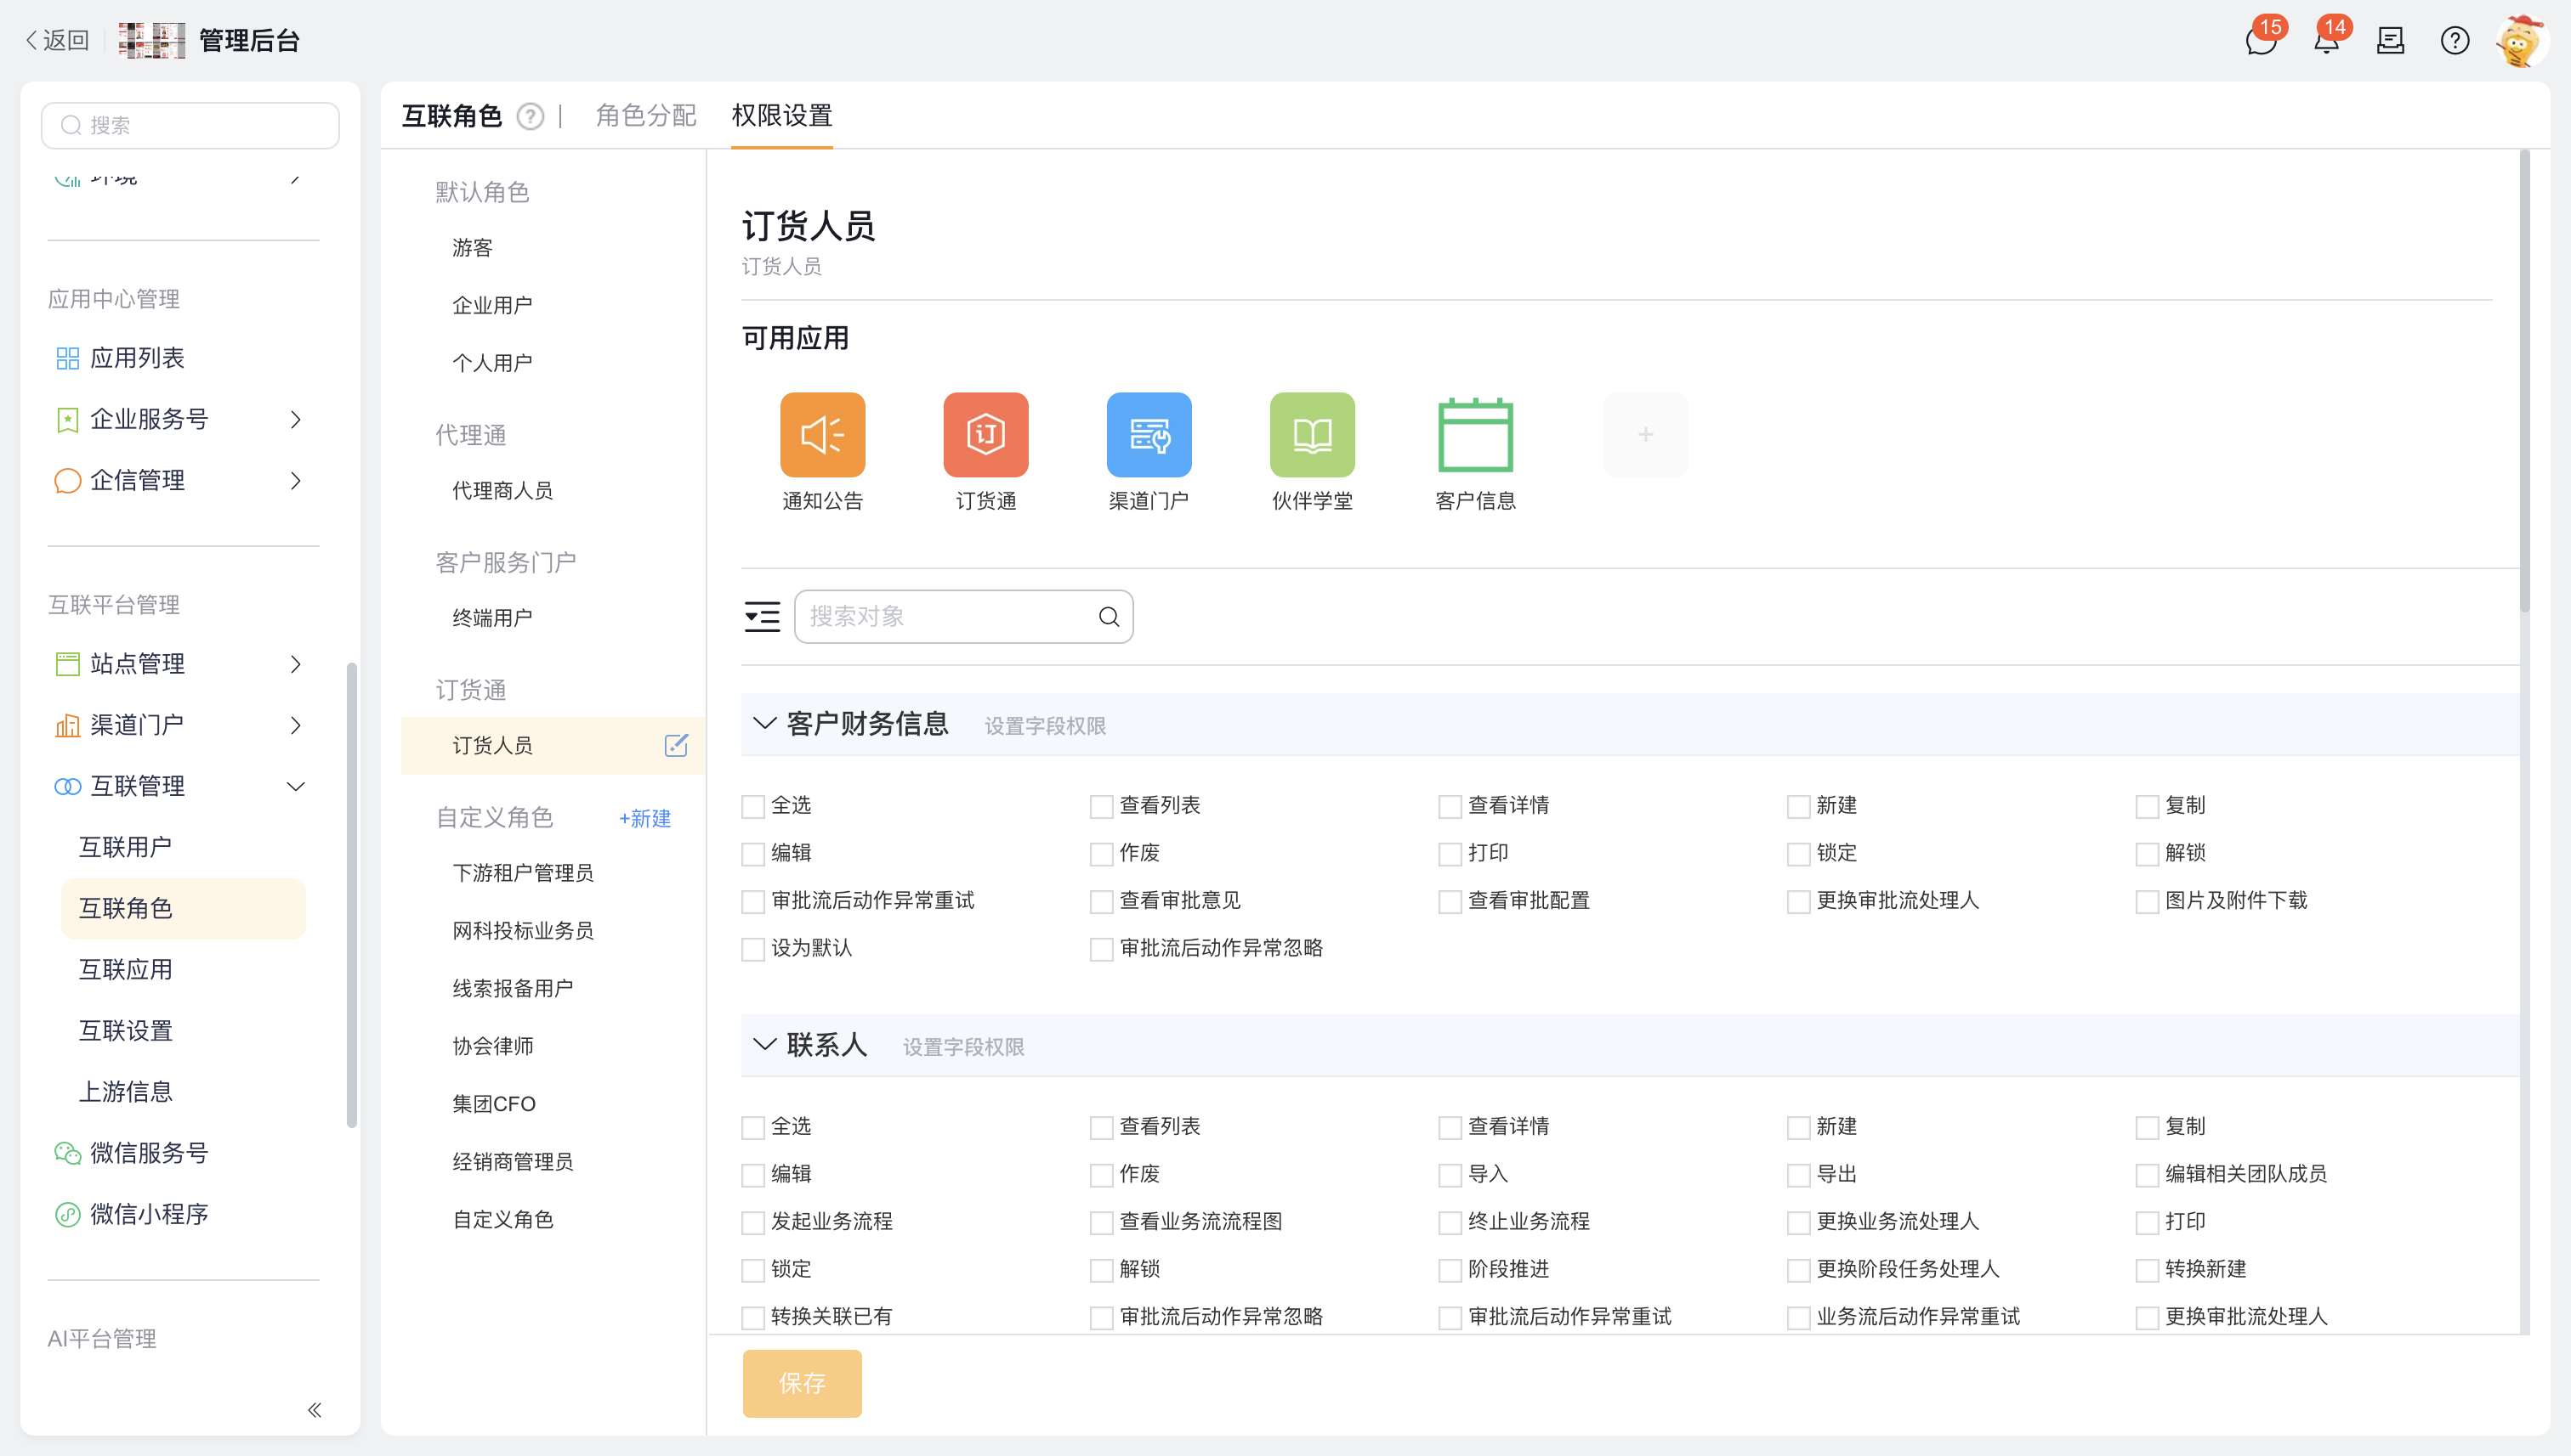Open the 客户信息 calendar app icon
The height and width of the screenshot is (1456, 2571).
tap(1474, 435)
